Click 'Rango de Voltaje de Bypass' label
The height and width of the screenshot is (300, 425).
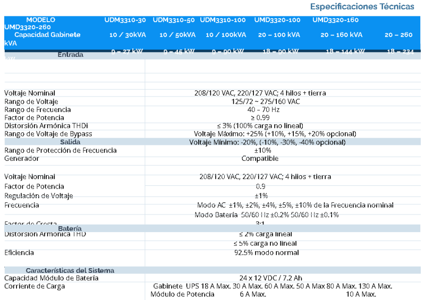click(48, 134)
